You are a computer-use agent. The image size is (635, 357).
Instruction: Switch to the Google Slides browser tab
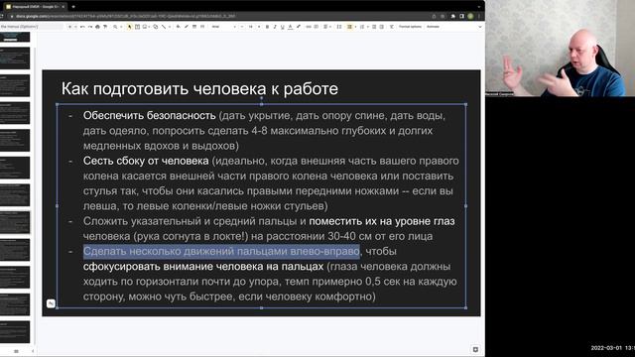tap(36, 7)
